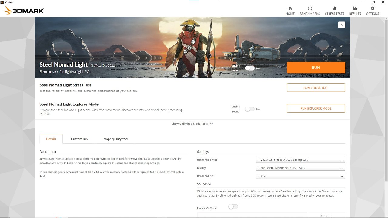Click the Description heading
This screenshot has width=388, height=218.
click(48, 152)
